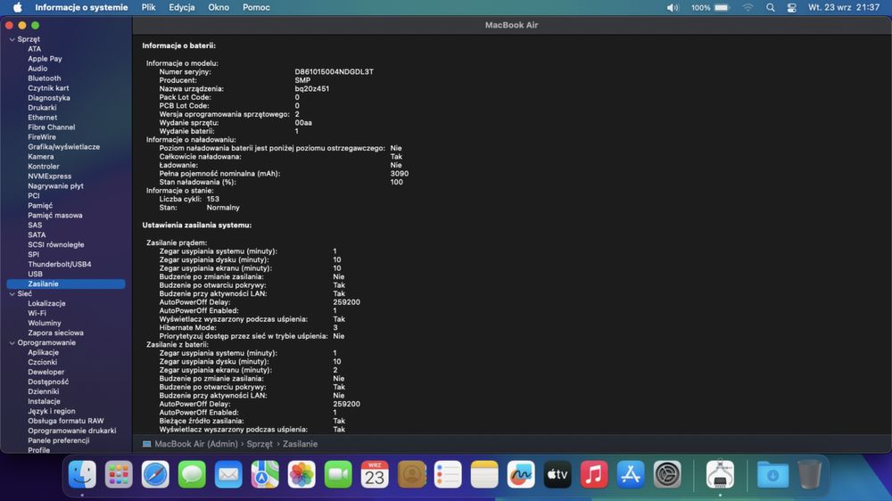Open the Trash in the Dock

(809, 474)
